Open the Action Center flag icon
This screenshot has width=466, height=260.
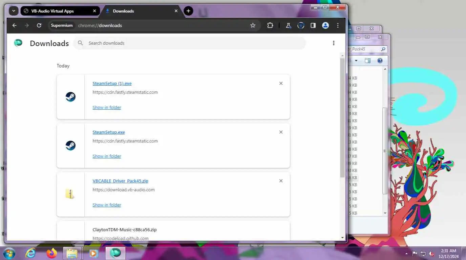point(415,254)
